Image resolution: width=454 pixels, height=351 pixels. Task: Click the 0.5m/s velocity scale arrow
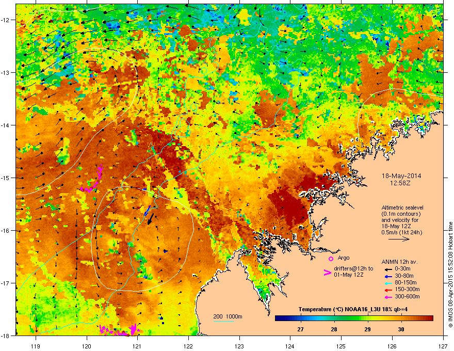(399, 239)
